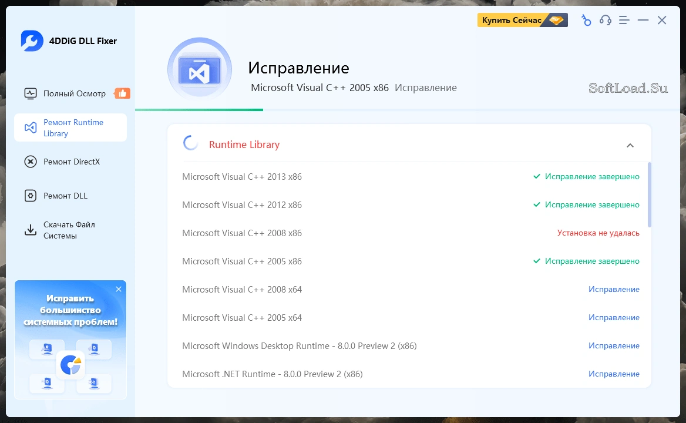Click the Visual Studio icon in sidebar

coord(30,127)
